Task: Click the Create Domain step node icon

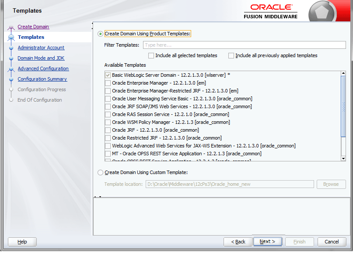Action: [11, 27]
